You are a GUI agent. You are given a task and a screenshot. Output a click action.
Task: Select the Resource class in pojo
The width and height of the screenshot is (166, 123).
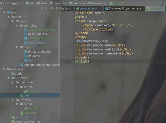34,56
